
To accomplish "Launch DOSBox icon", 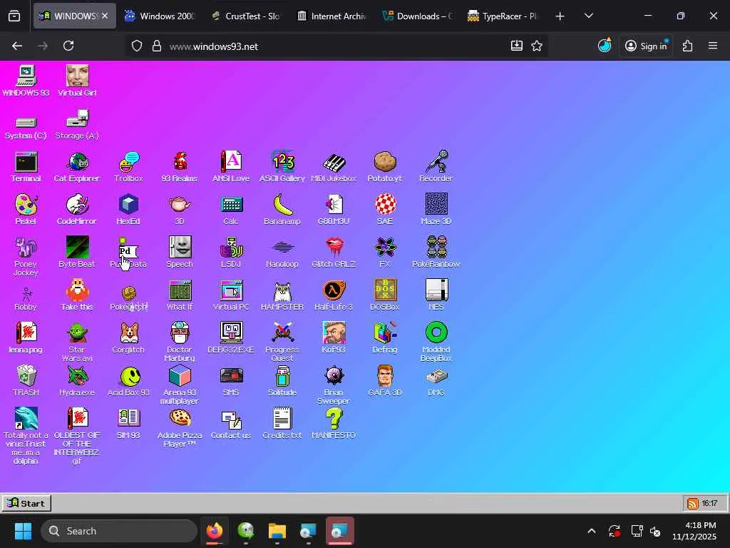I will pyautogui.click(x=384, y=295).
